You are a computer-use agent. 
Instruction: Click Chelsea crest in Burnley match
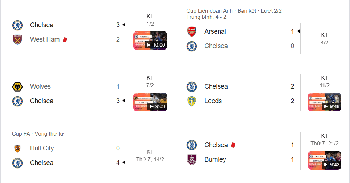[x=192, y=145]
